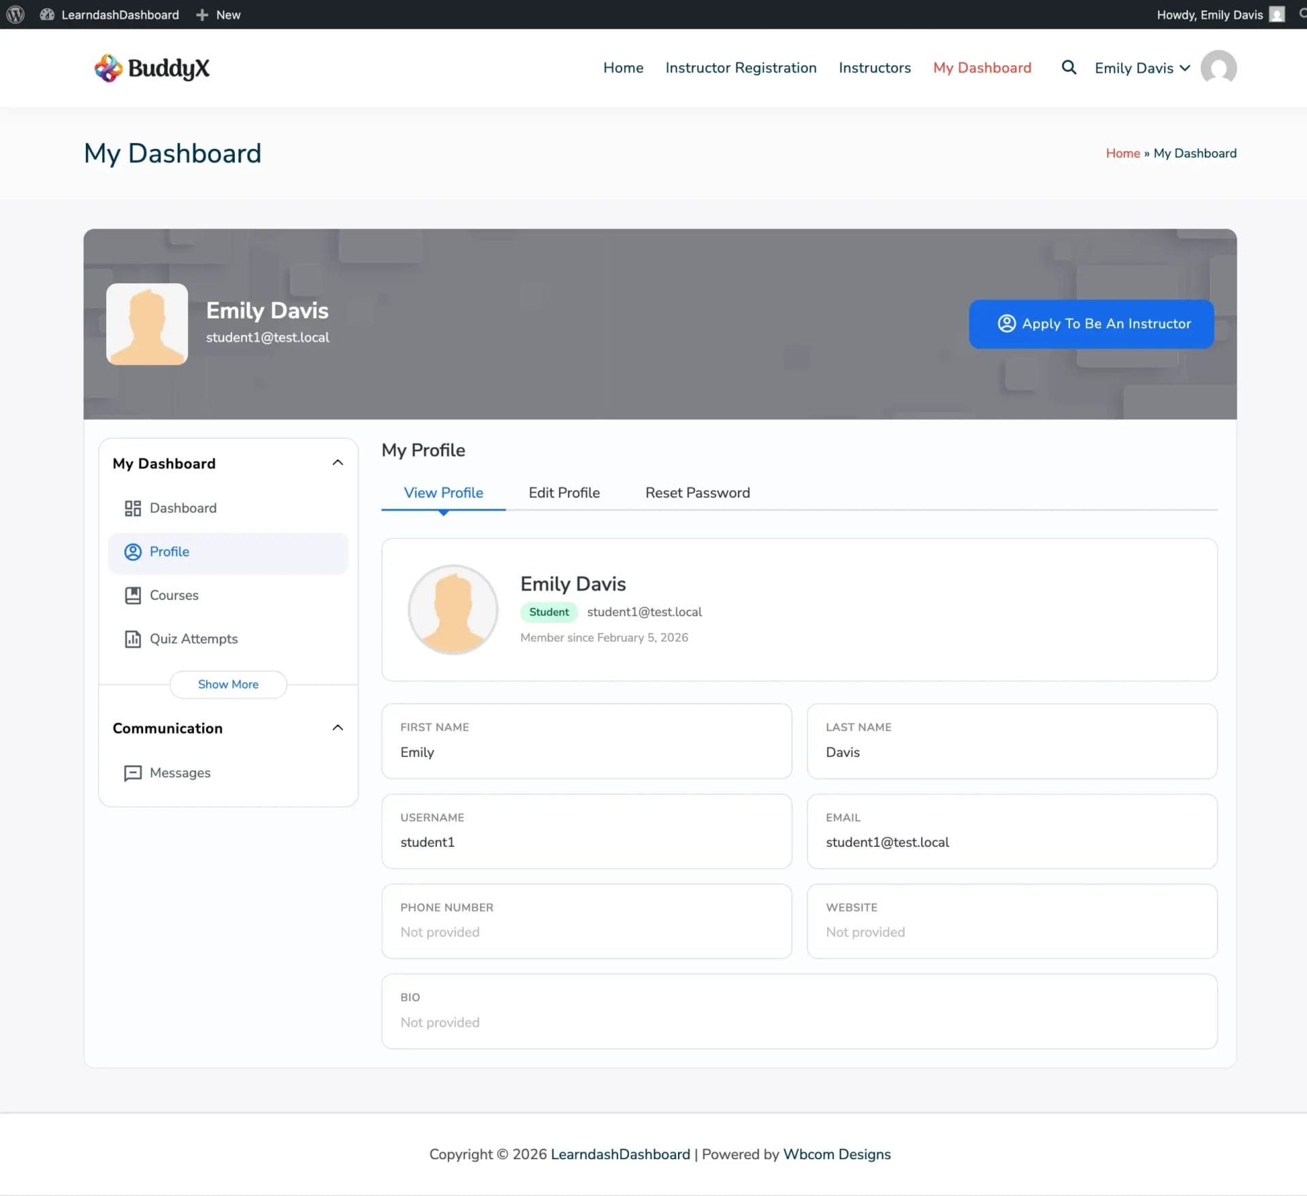The width and height of the screenshot is (1307, 1196).
Task: Open Instructor Registration menu item
Action: (x=741, y=67)
